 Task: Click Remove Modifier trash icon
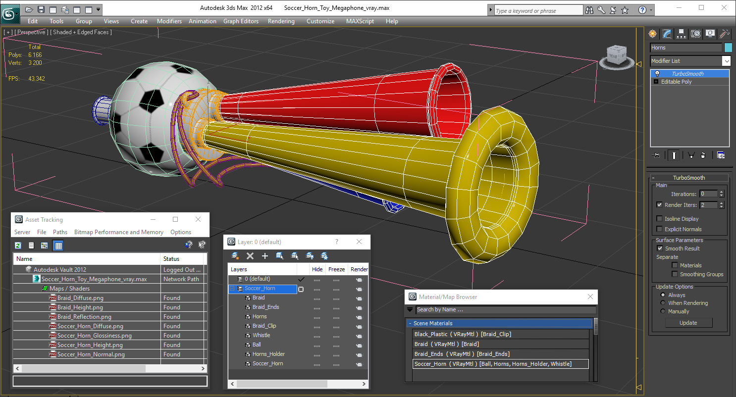(x=703, y=155)
